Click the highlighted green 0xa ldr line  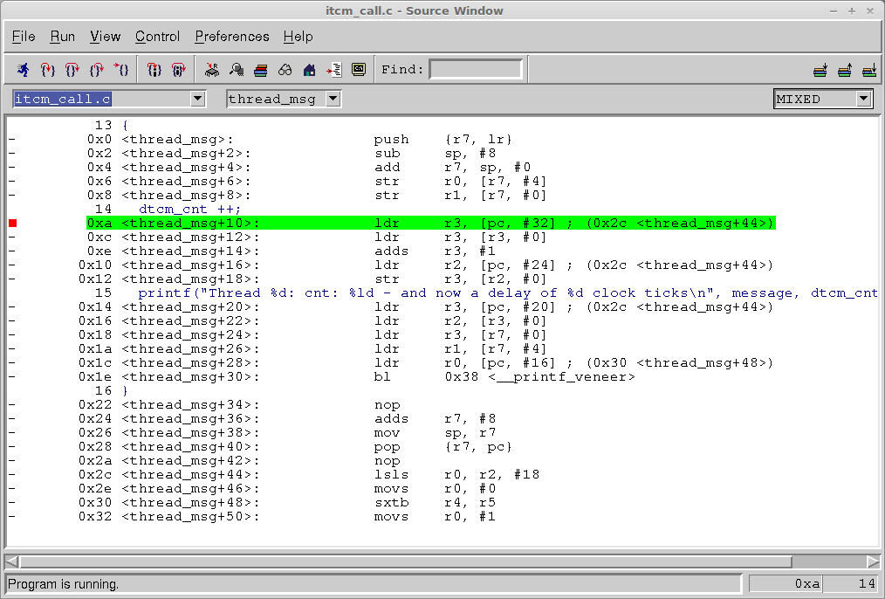[430, 224]
